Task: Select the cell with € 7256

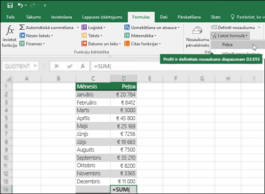Action: [x=124, y=134]
